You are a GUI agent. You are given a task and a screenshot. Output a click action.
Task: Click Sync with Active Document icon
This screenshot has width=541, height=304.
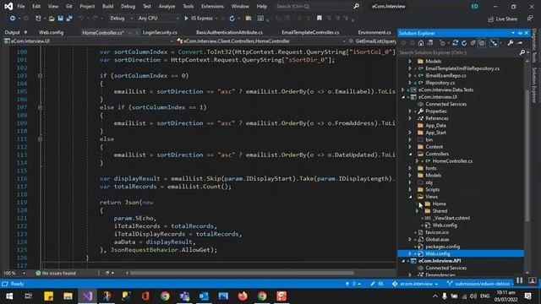[455, 43]
